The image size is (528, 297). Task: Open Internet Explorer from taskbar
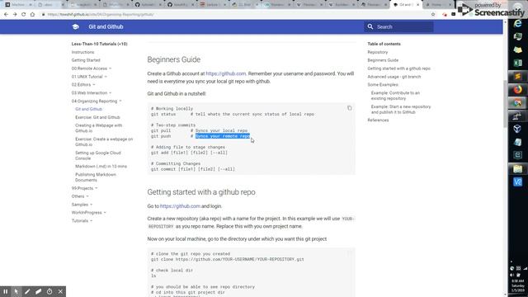(517, 24)
